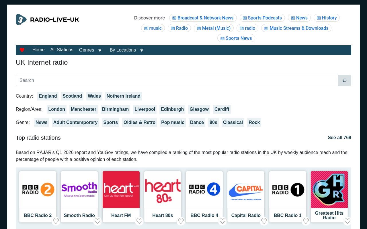This screenshot has width=367, height=229.
Task: Expand the By Locations dropdown arrow
Action: point(142,50)
